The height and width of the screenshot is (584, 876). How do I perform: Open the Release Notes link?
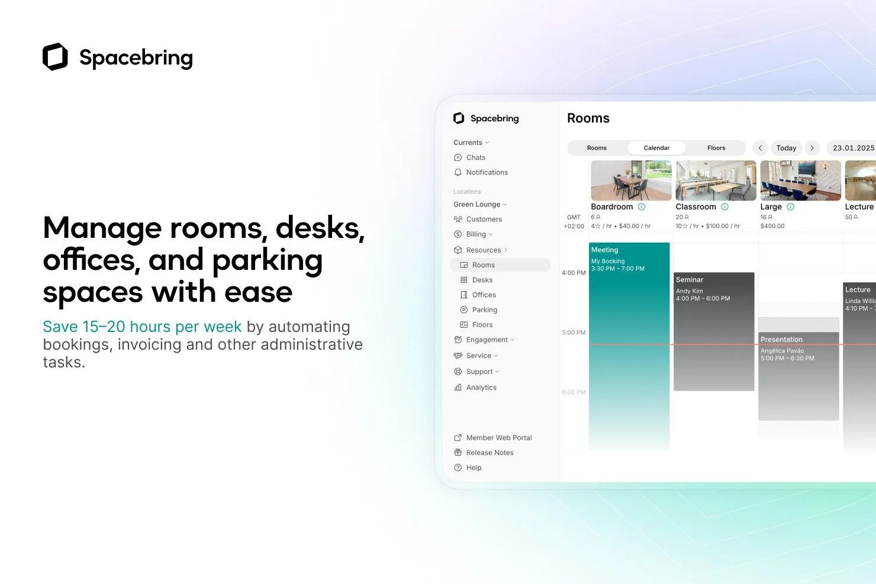coord(489,453)
